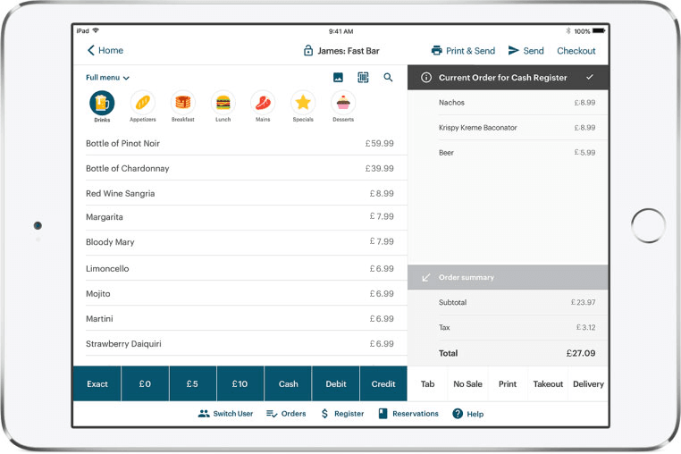Tap the lock icon beside James: Fast Bar

(308, 50)
